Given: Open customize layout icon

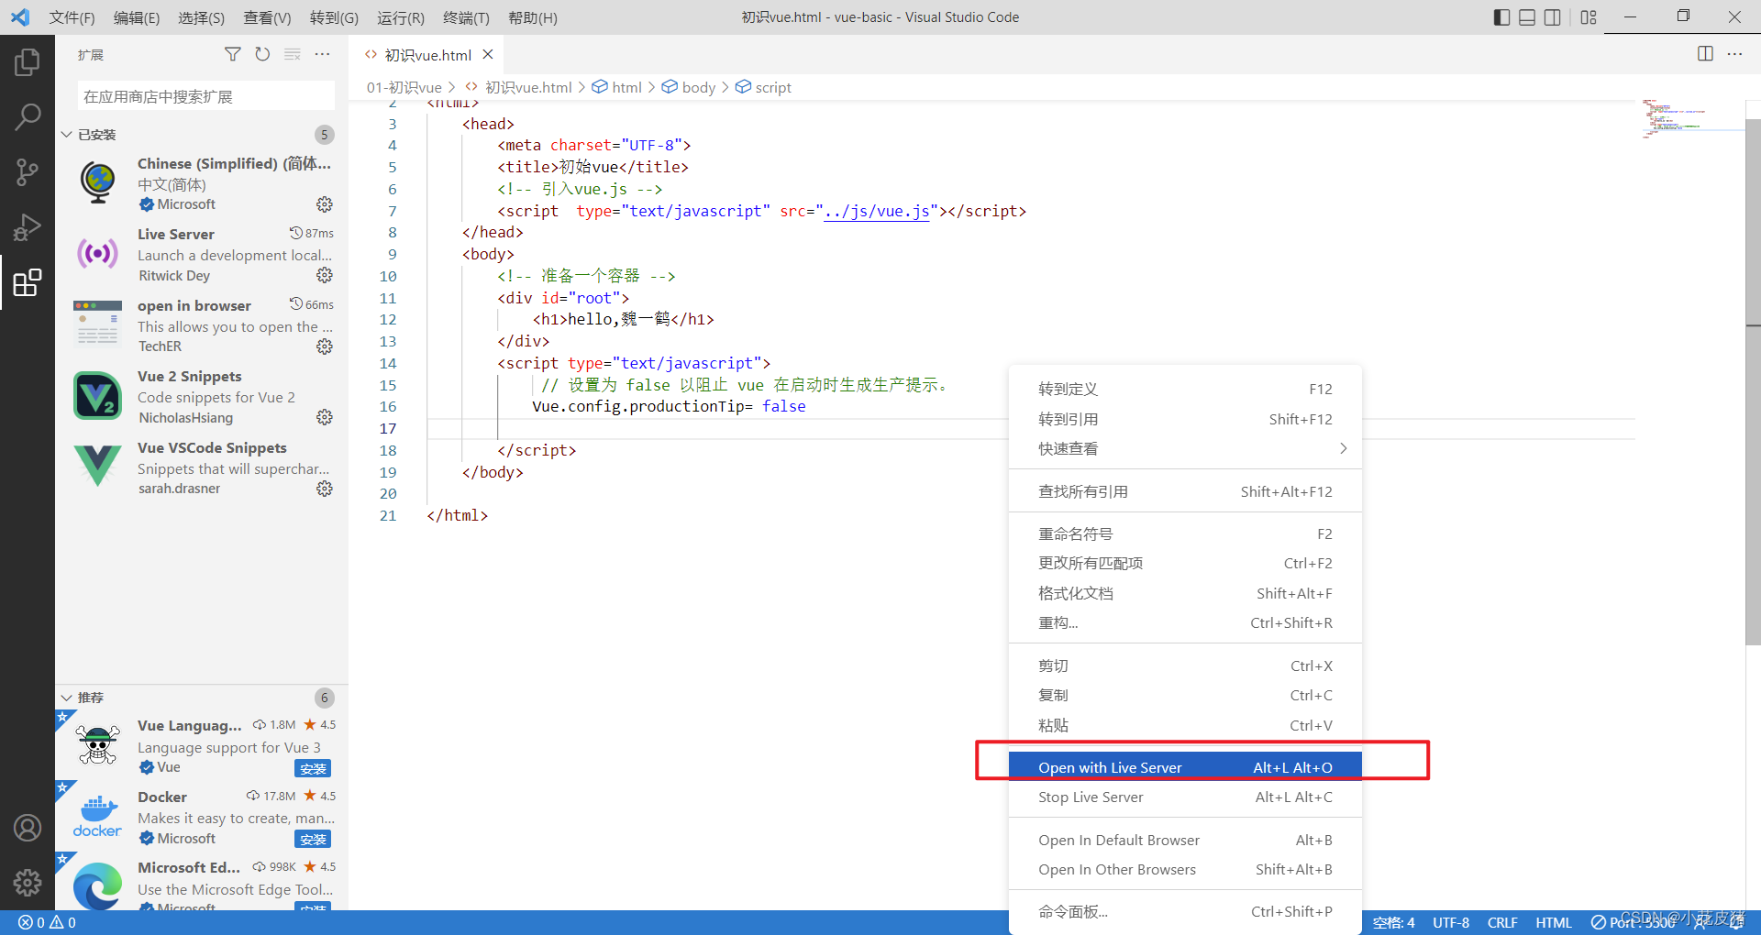Looking at the screenshot, I should coord(1589,17).
